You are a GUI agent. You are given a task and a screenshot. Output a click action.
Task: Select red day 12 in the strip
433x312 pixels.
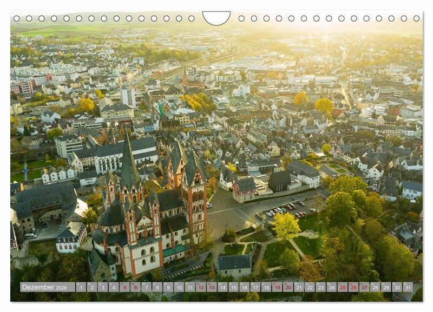[201, 287]
